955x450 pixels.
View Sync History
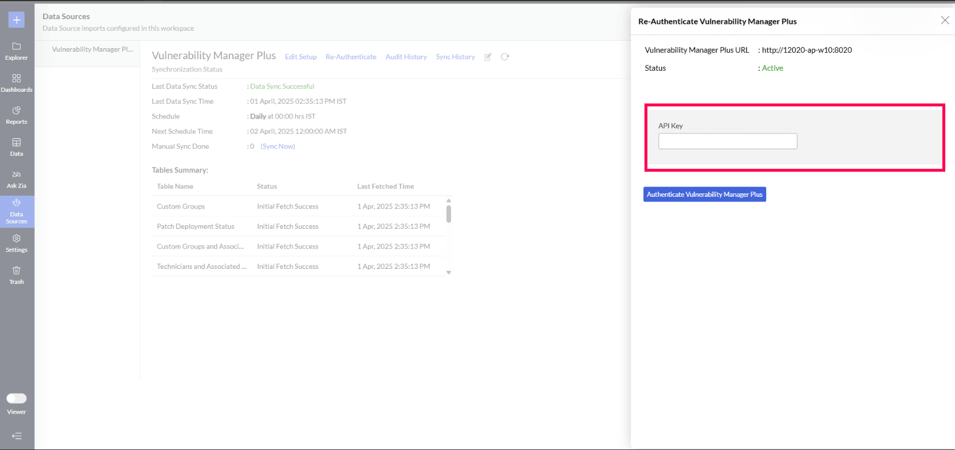[456, 57]
